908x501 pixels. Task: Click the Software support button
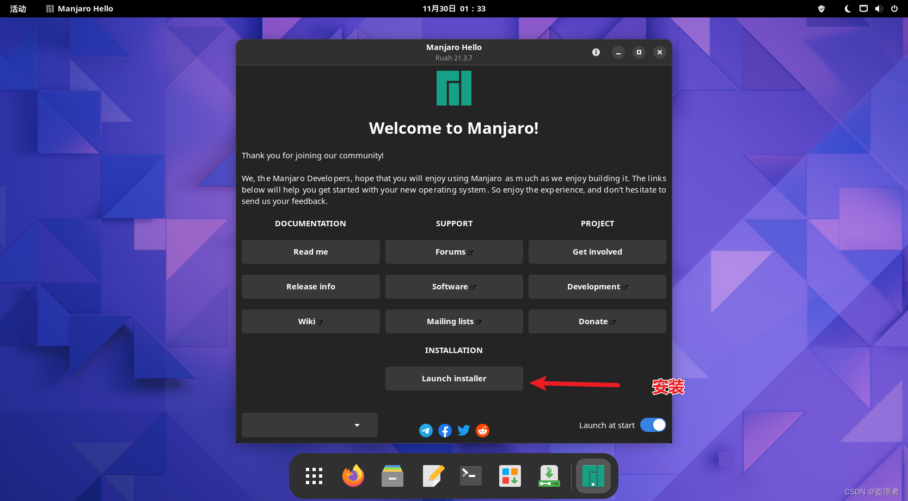[x=454, y=287]
